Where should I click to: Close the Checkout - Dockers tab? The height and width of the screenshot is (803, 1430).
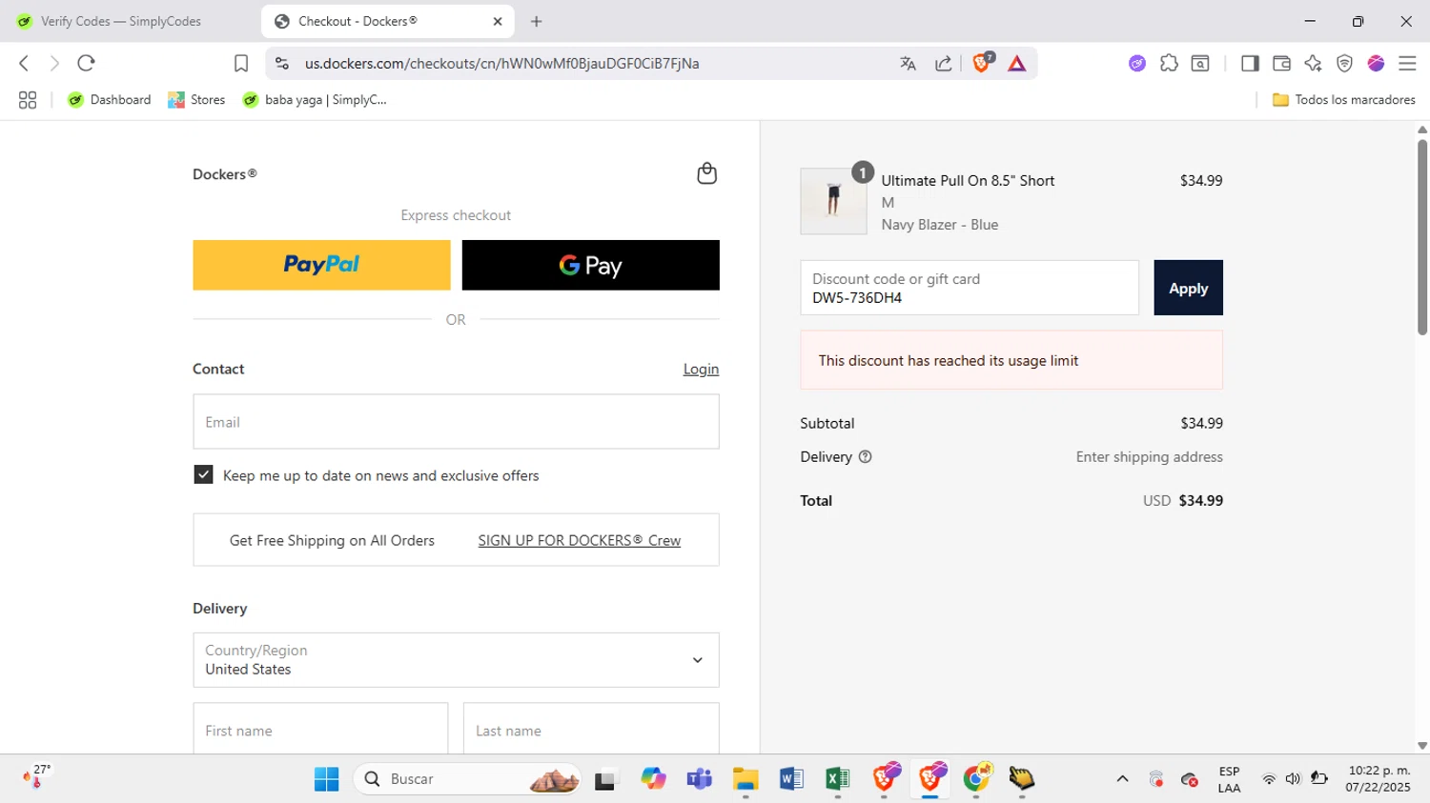coord(498,21)
